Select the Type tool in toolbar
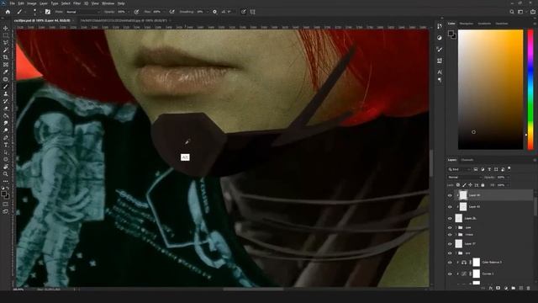The height and width of the screenshot is (303, 538). coord(6,145)
